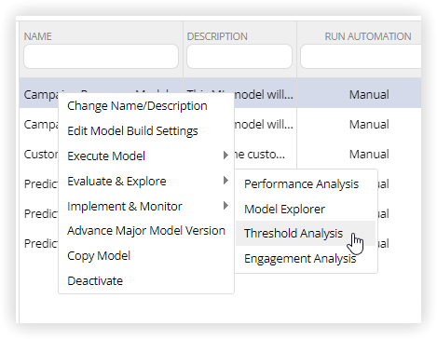The width and height of the screenshot is (437, 339).
Task: Click the RUN AUTOMATION filter field
Action: coord(361,57)
